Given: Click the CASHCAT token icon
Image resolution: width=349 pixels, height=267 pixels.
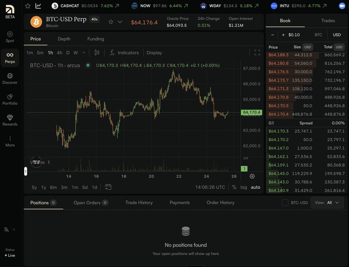Looking at the screenshot, I should tap(54, 6).
